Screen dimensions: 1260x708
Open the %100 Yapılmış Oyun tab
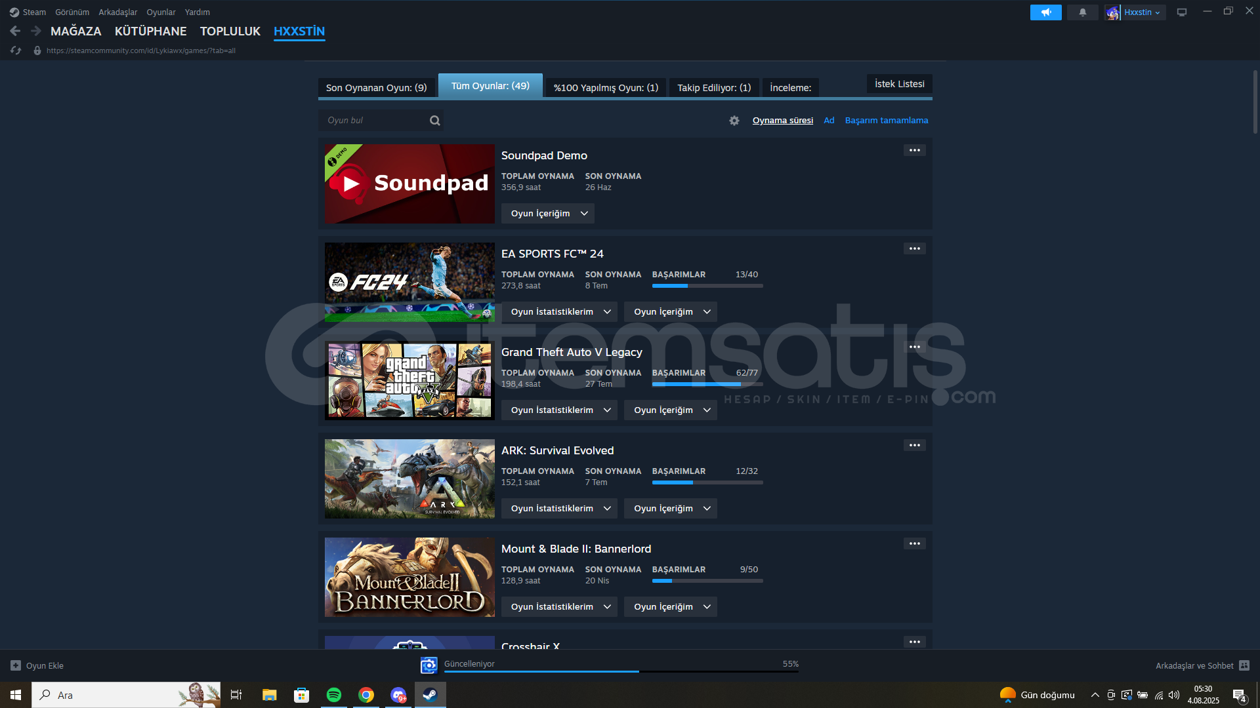pos(606,88)
